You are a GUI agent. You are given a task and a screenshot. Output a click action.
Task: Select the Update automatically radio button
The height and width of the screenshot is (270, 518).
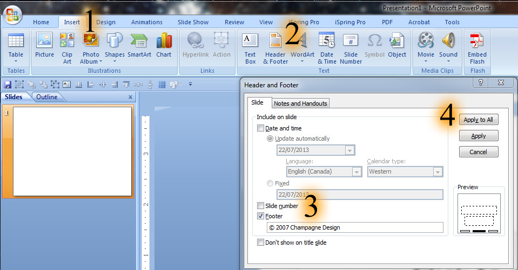[270, 139]
